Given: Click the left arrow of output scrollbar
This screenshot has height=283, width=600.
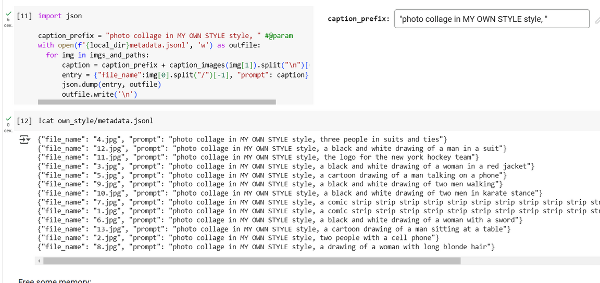Looking at the screenshot, I should (x=39, y=260).
